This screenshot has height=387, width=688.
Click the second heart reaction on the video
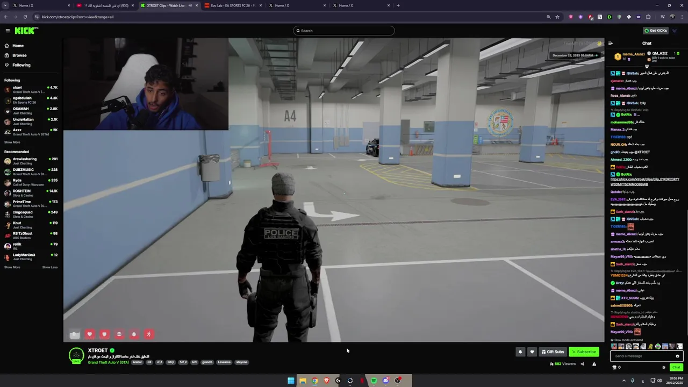point(104,334)
